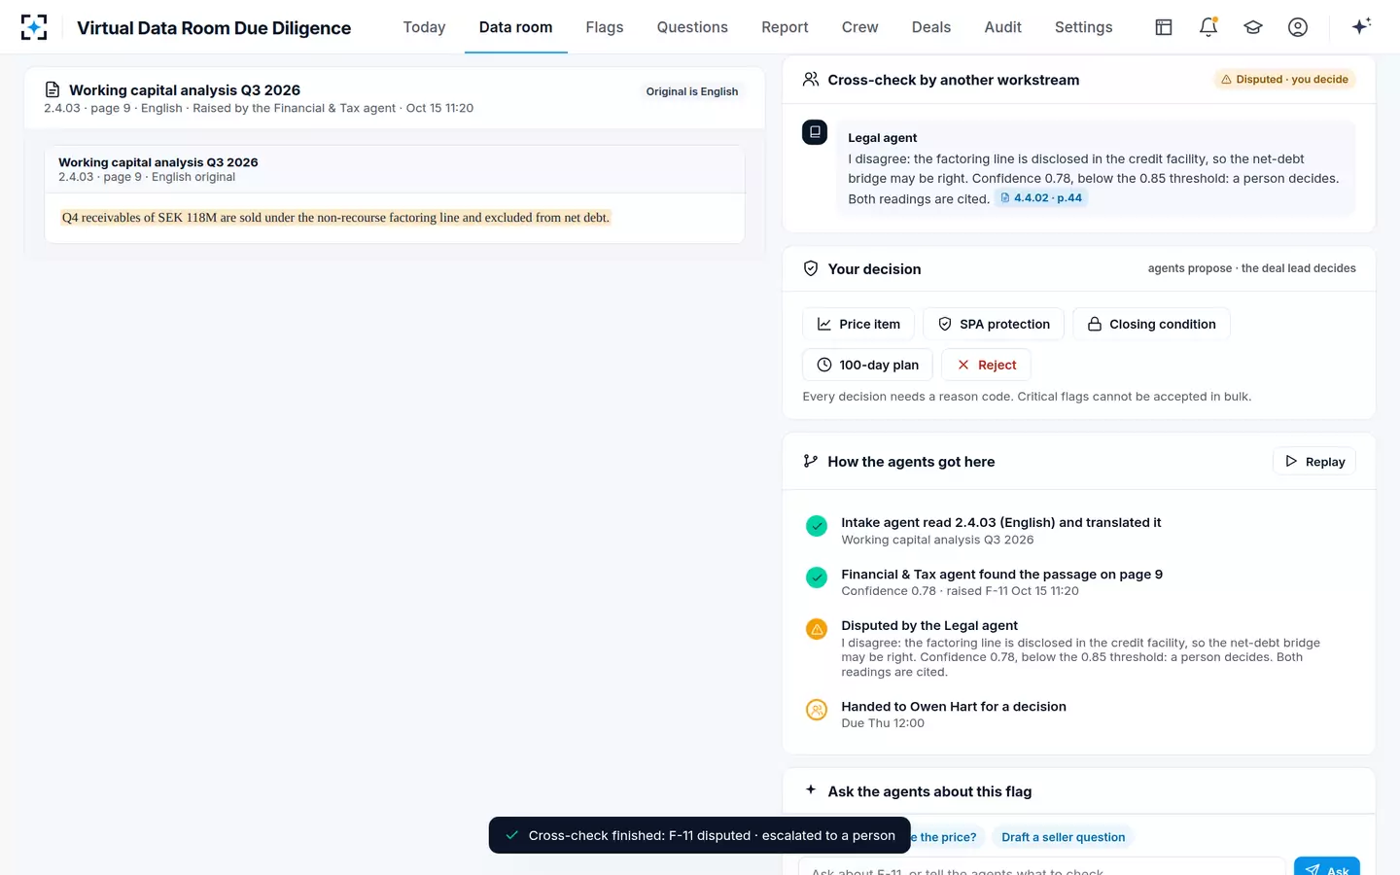
Task: Open the Flags tab
Action: [x=605, y=27]
